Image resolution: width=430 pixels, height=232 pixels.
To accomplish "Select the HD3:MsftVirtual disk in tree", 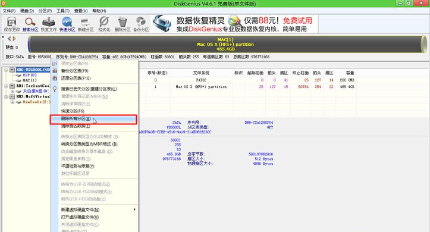I will pos(33,96).
